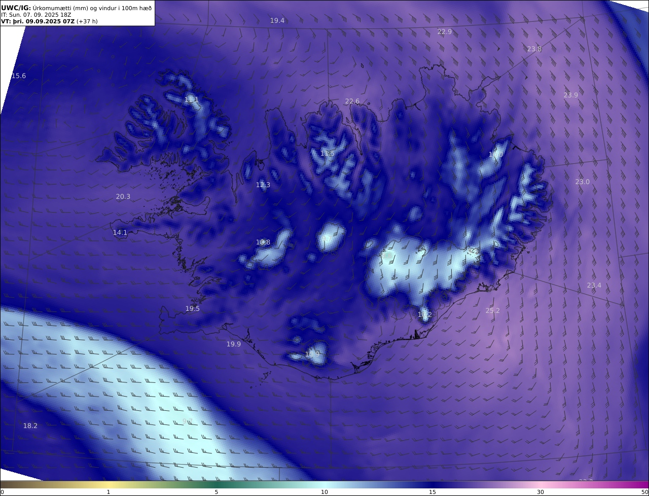Click the 22.6 value on the map
Screen dimensions: 649x496
[352, 101]
